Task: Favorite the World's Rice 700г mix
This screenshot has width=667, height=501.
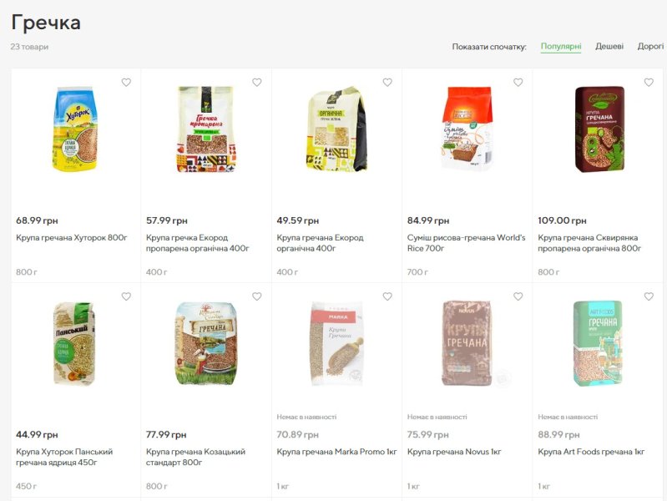Action: pyautogui.click(x=518, y=83)
